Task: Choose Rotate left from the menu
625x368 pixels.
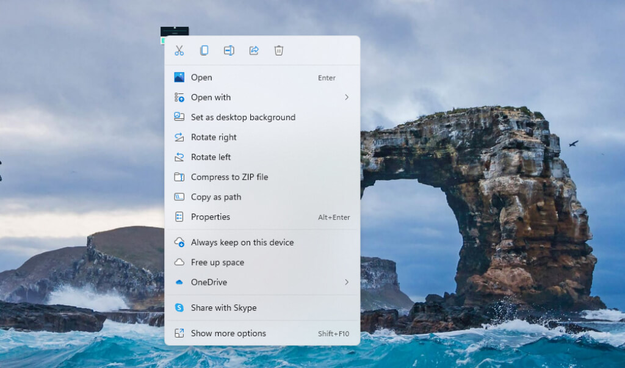Action: [211, 157]
